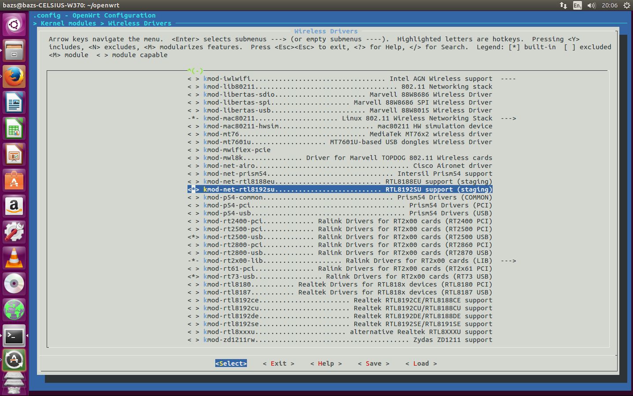Screen dimensions: 633x396
Task: Select the kmod-mwifiex-pcie entry
Action: click(229, 150)
